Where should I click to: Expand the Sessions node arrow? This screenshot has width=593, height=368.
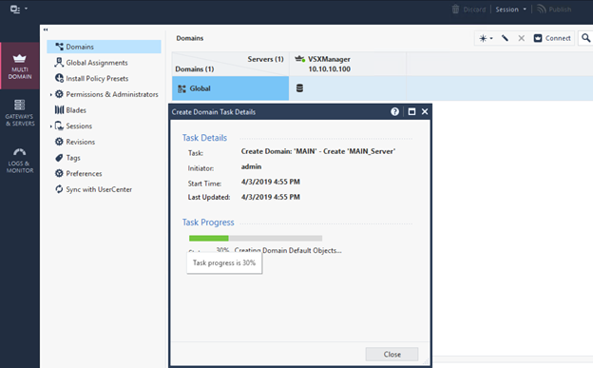click(x=51, y=126)
